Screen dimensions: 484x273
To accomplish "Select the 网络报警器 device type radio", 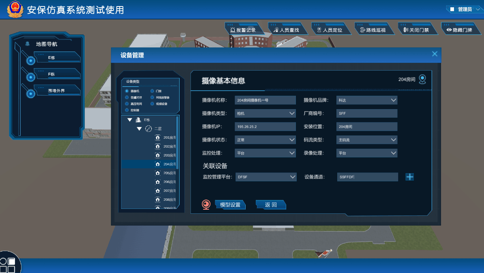I will [152, 97].
